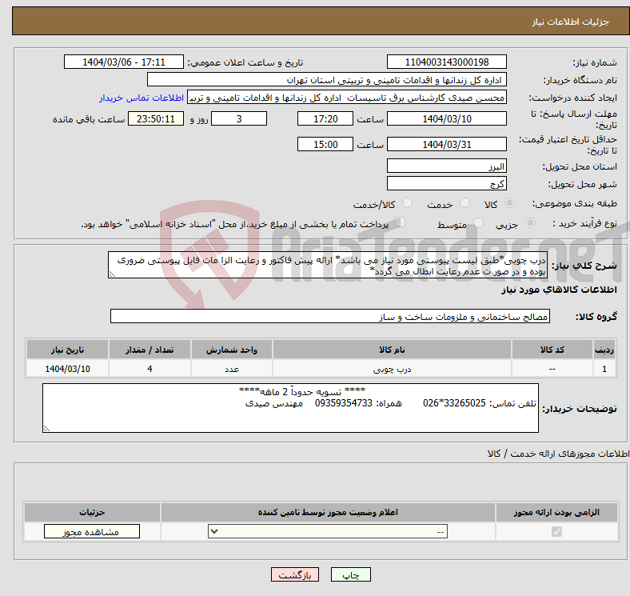Click the need date cell 1404/03/10
Screen dimensions: 630x596
tap(67, 368)
